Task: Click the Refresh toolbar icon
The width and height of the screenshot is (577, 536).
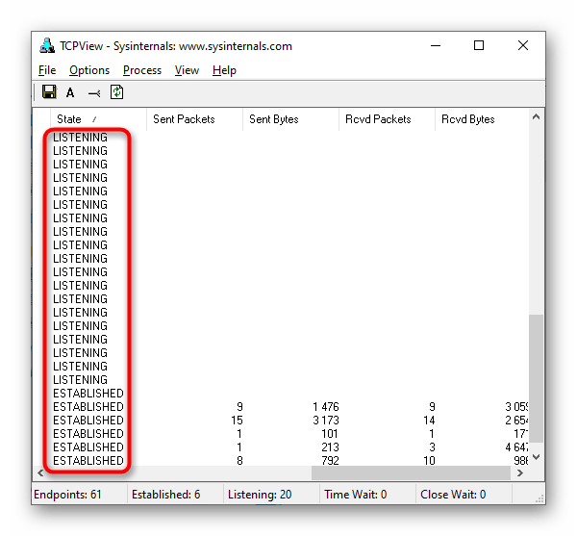Action: (116, 92)
